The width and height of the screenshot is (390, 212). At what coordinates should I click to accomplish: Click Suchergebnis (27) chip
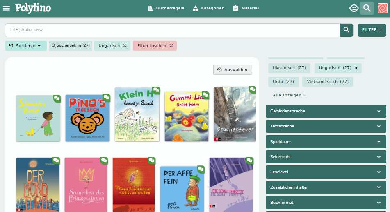click(x=71, y=46)
